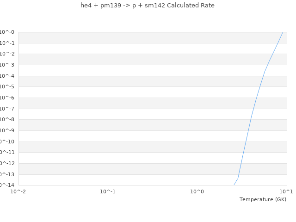
Task: Select the 10^-10 y-axis tick label
Action: tap(6, 142)
